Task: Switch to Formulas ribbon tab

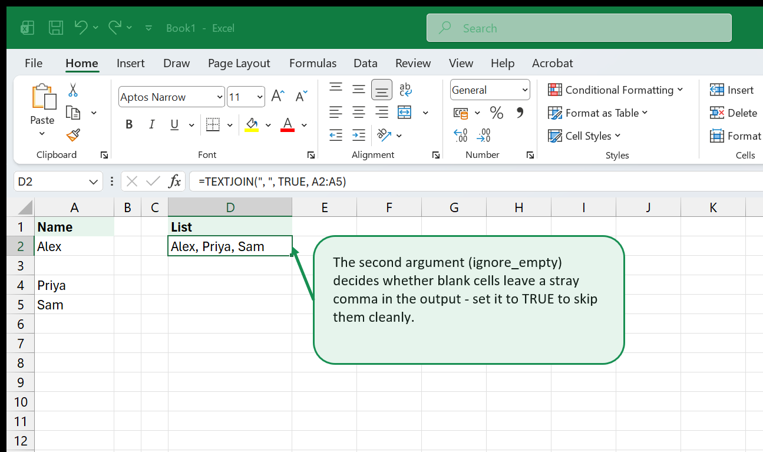Action: click(x=313, y=63)
